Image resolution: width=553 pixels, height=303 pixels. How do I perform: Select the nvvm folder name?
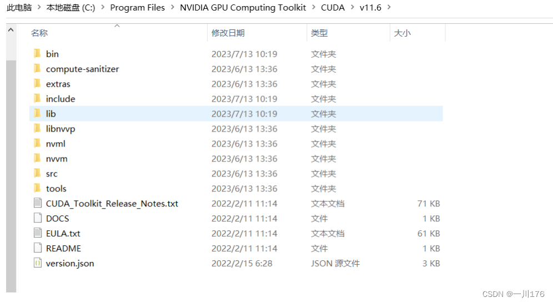click(x=57, y=159)
